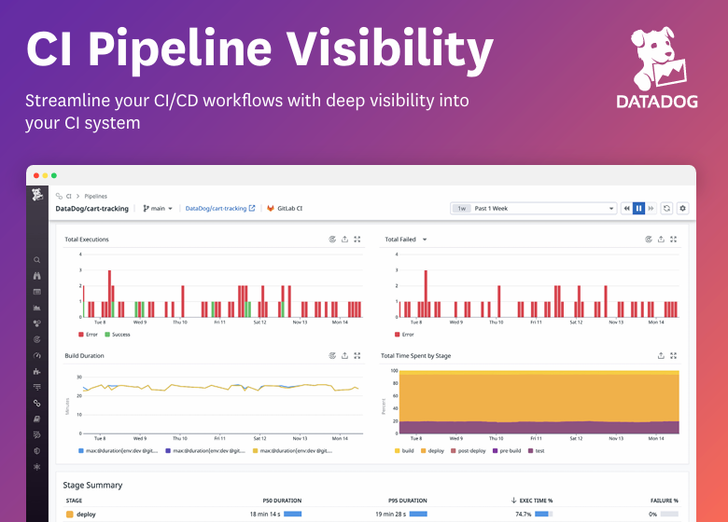Click the yellow max:@duration legend swatch
728x522 pixels.
tap(256, 450)
